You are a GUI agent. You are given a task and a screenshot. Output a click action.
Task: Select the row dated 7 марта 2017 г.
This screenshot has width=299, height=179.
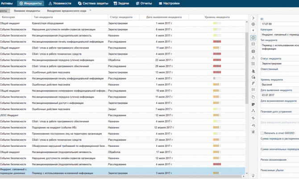pos(123,109)
